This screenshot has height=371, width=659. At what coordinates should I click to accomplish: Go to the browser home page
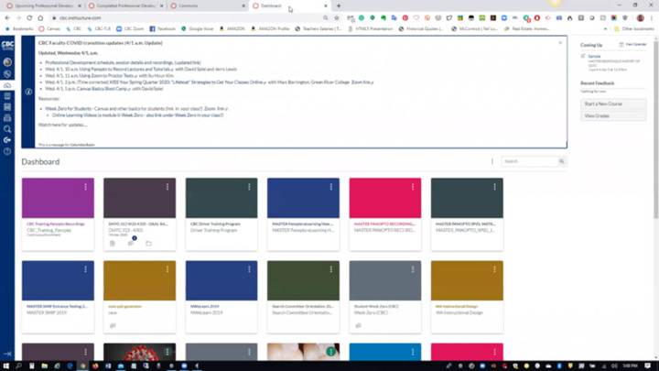point(40,17)
